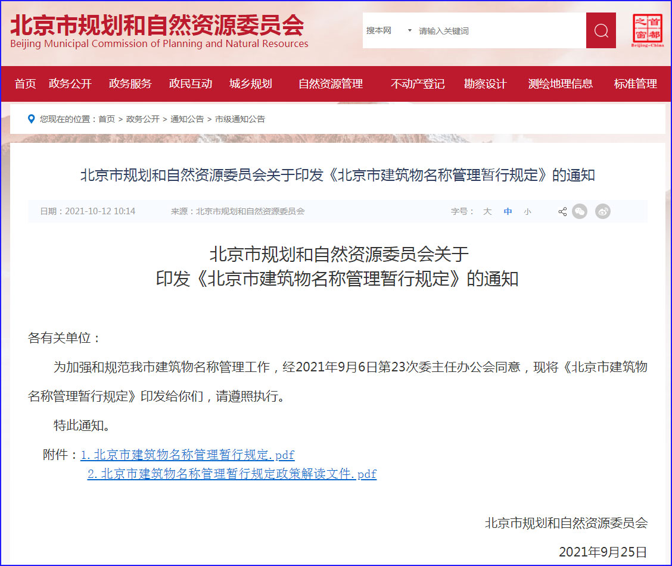
Task: Open attachment 1 北京市建筑物名称管理暂行规定.pdf
Action: pyautogui.click(x=187, y=455)
